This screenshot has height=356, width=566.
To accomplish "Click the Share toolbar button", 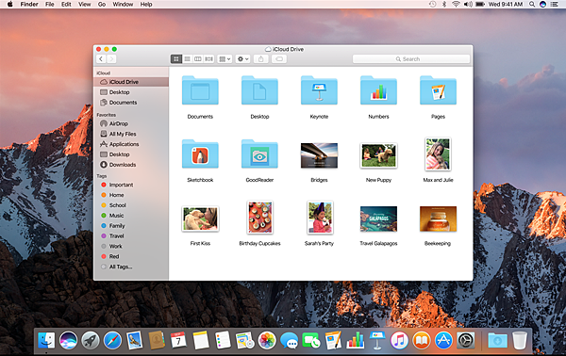I will [x=261, y=59].
